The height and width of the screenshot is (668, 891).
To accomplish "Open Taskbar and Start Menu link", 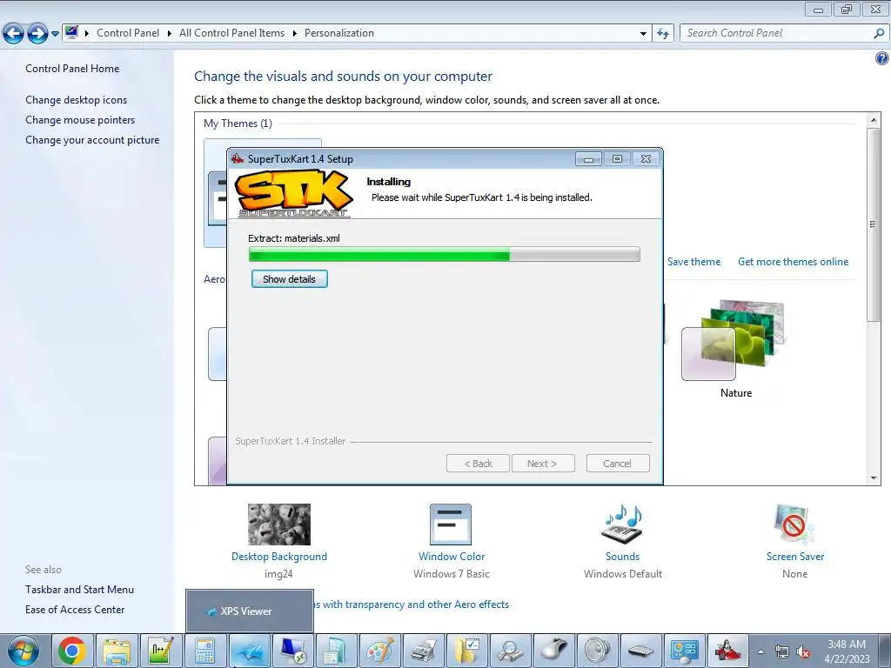I will pos(79,590).
